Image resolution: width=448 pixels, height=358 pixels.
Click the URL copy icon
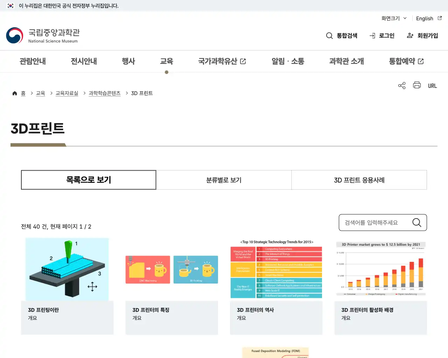click(x=432, y=85)
